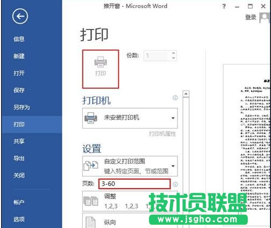Select 打开 in the sidebar
Image resolution: width=271 pixels, height=228 pixels.
19,73
